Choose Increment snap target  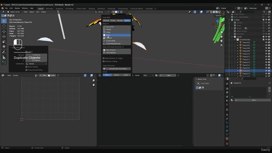117,27
